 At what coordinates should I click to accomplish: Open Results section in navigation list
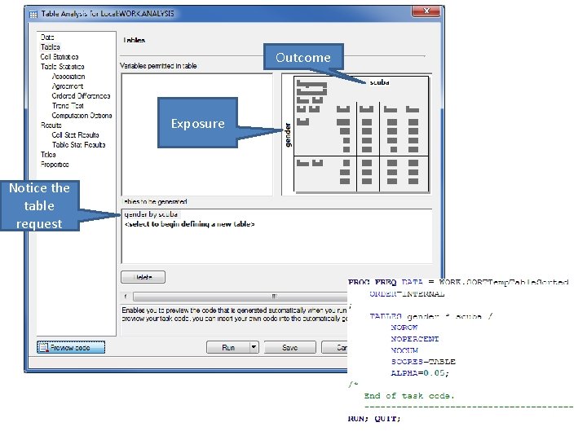(x=51, y=125)
